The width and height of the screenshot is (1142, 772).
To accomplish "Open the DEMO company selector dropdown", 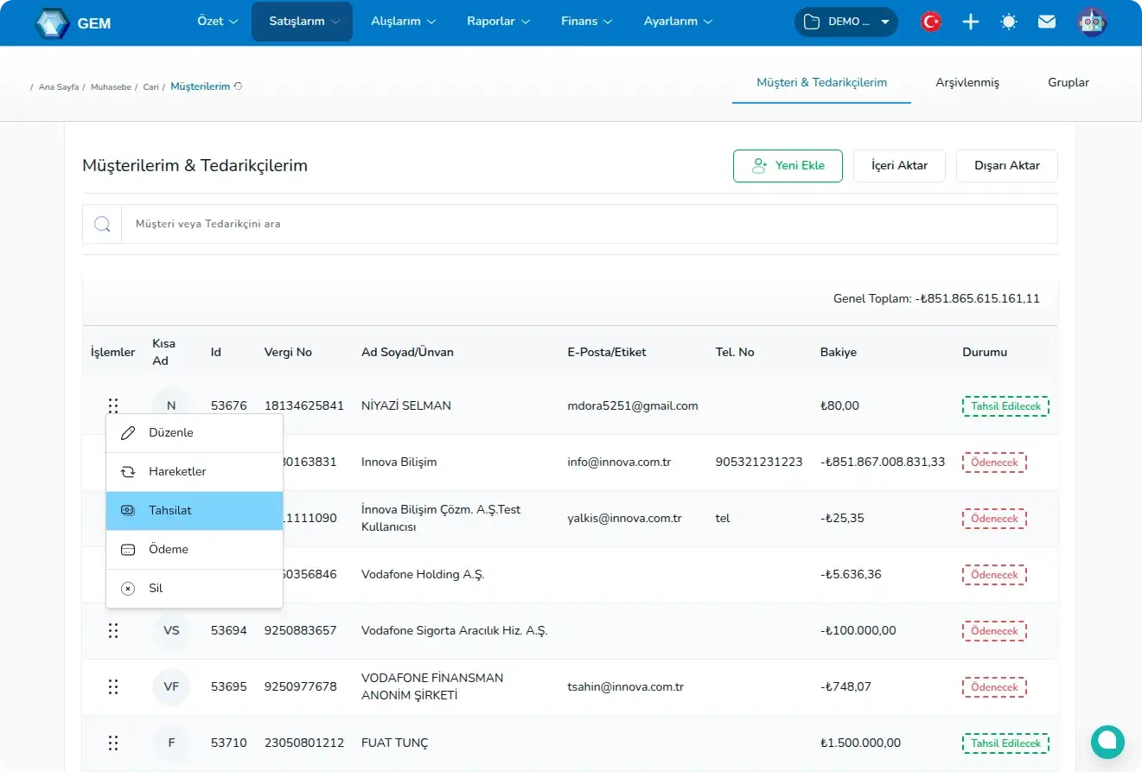I will point(845,22).
